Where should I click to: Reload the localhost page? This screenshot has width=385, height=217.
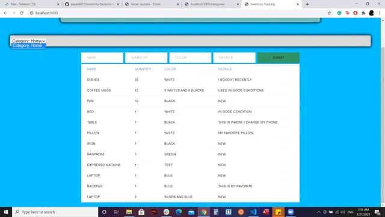tap(22, 13)
